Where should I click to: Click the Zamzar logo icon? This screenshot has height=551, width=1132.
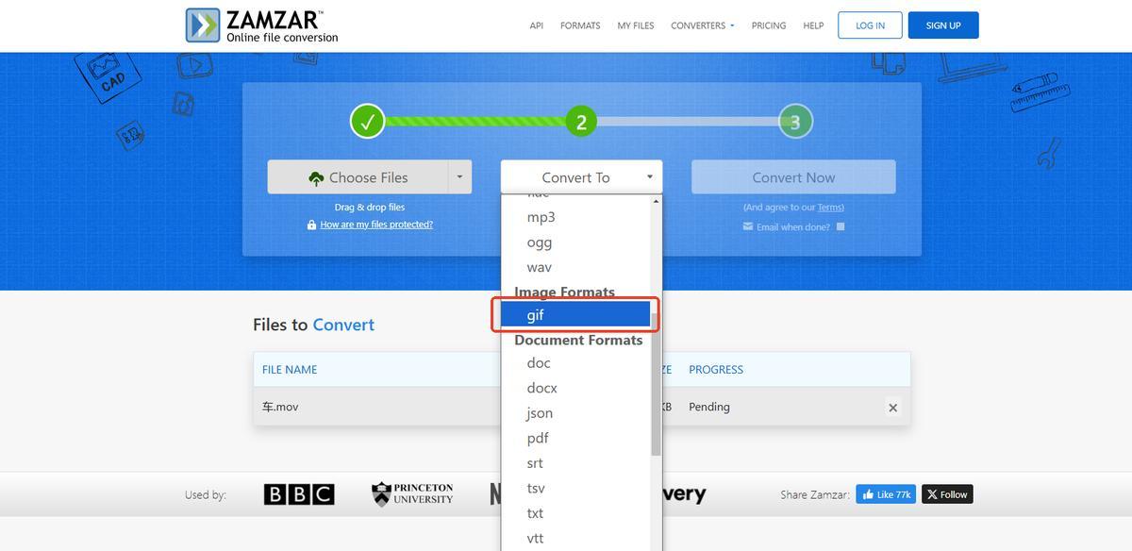click(203, 25)
